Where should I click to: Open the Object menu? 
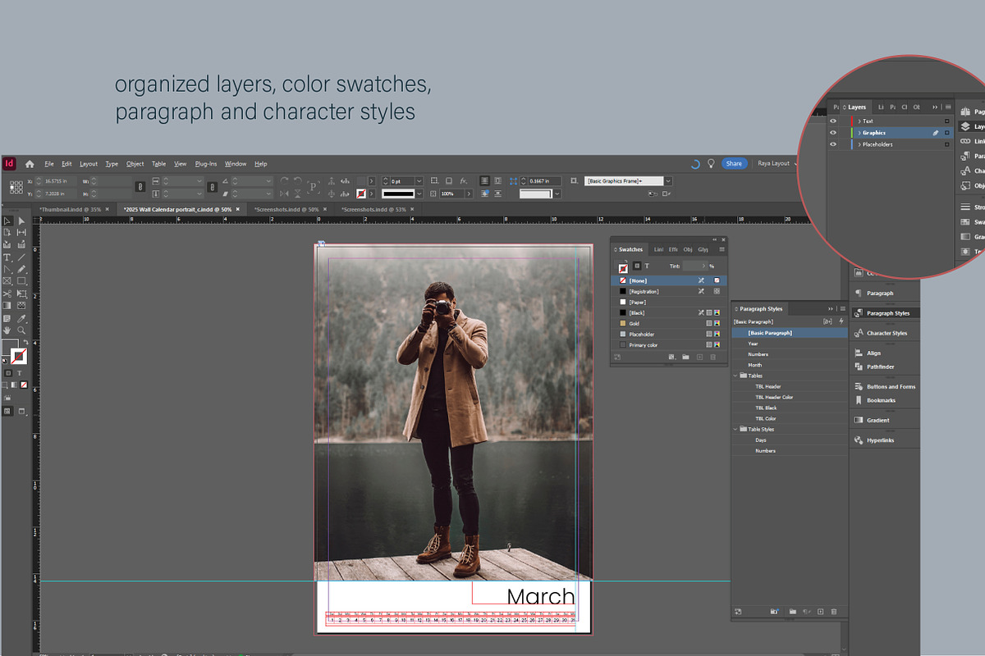135,164
